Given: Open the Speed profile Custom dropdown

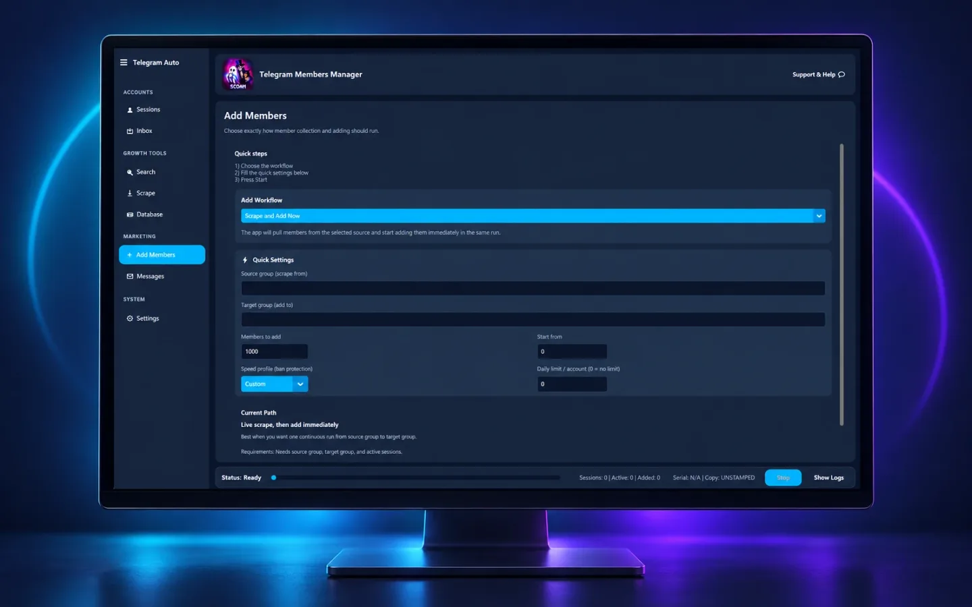Looking at the screenshot, I should (274, 384).
